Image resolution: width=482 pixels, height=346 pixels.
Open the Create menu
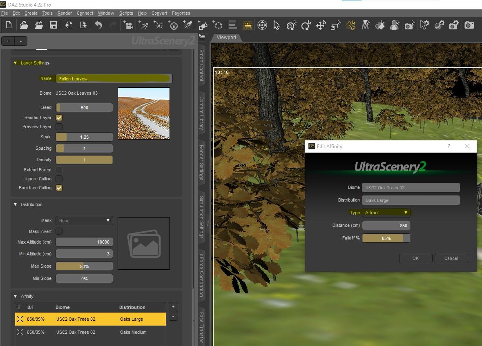[x=31, y=13]
